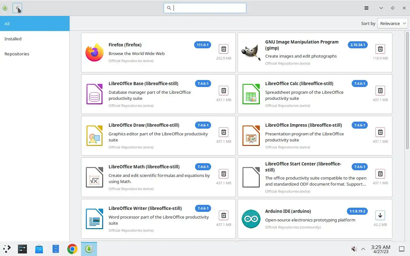Open the Arduino IDE (arduino) package title
The height and width of the screenshot is (256, 410).
(x=288, y=211)
